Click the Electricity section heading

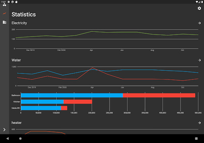(x=19, y=23)
